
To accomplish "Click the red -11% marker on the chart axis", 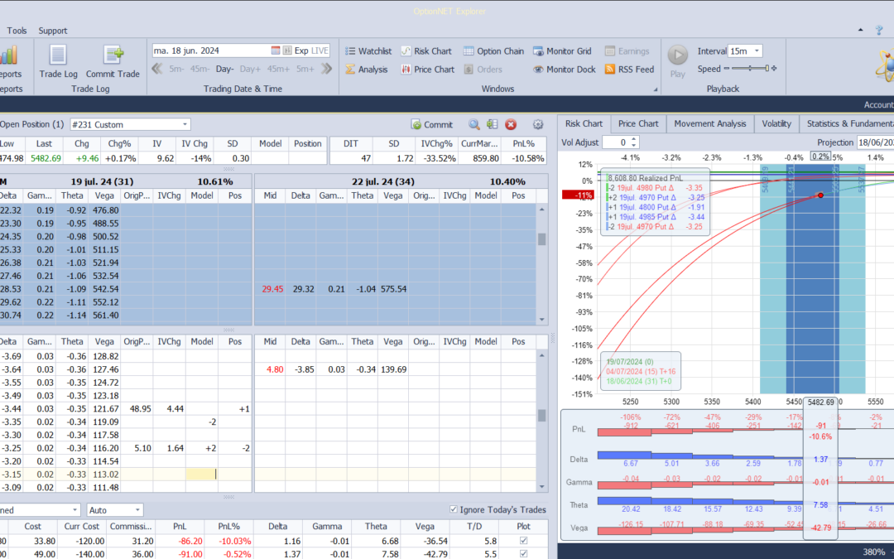I will (x=578, y=195).
